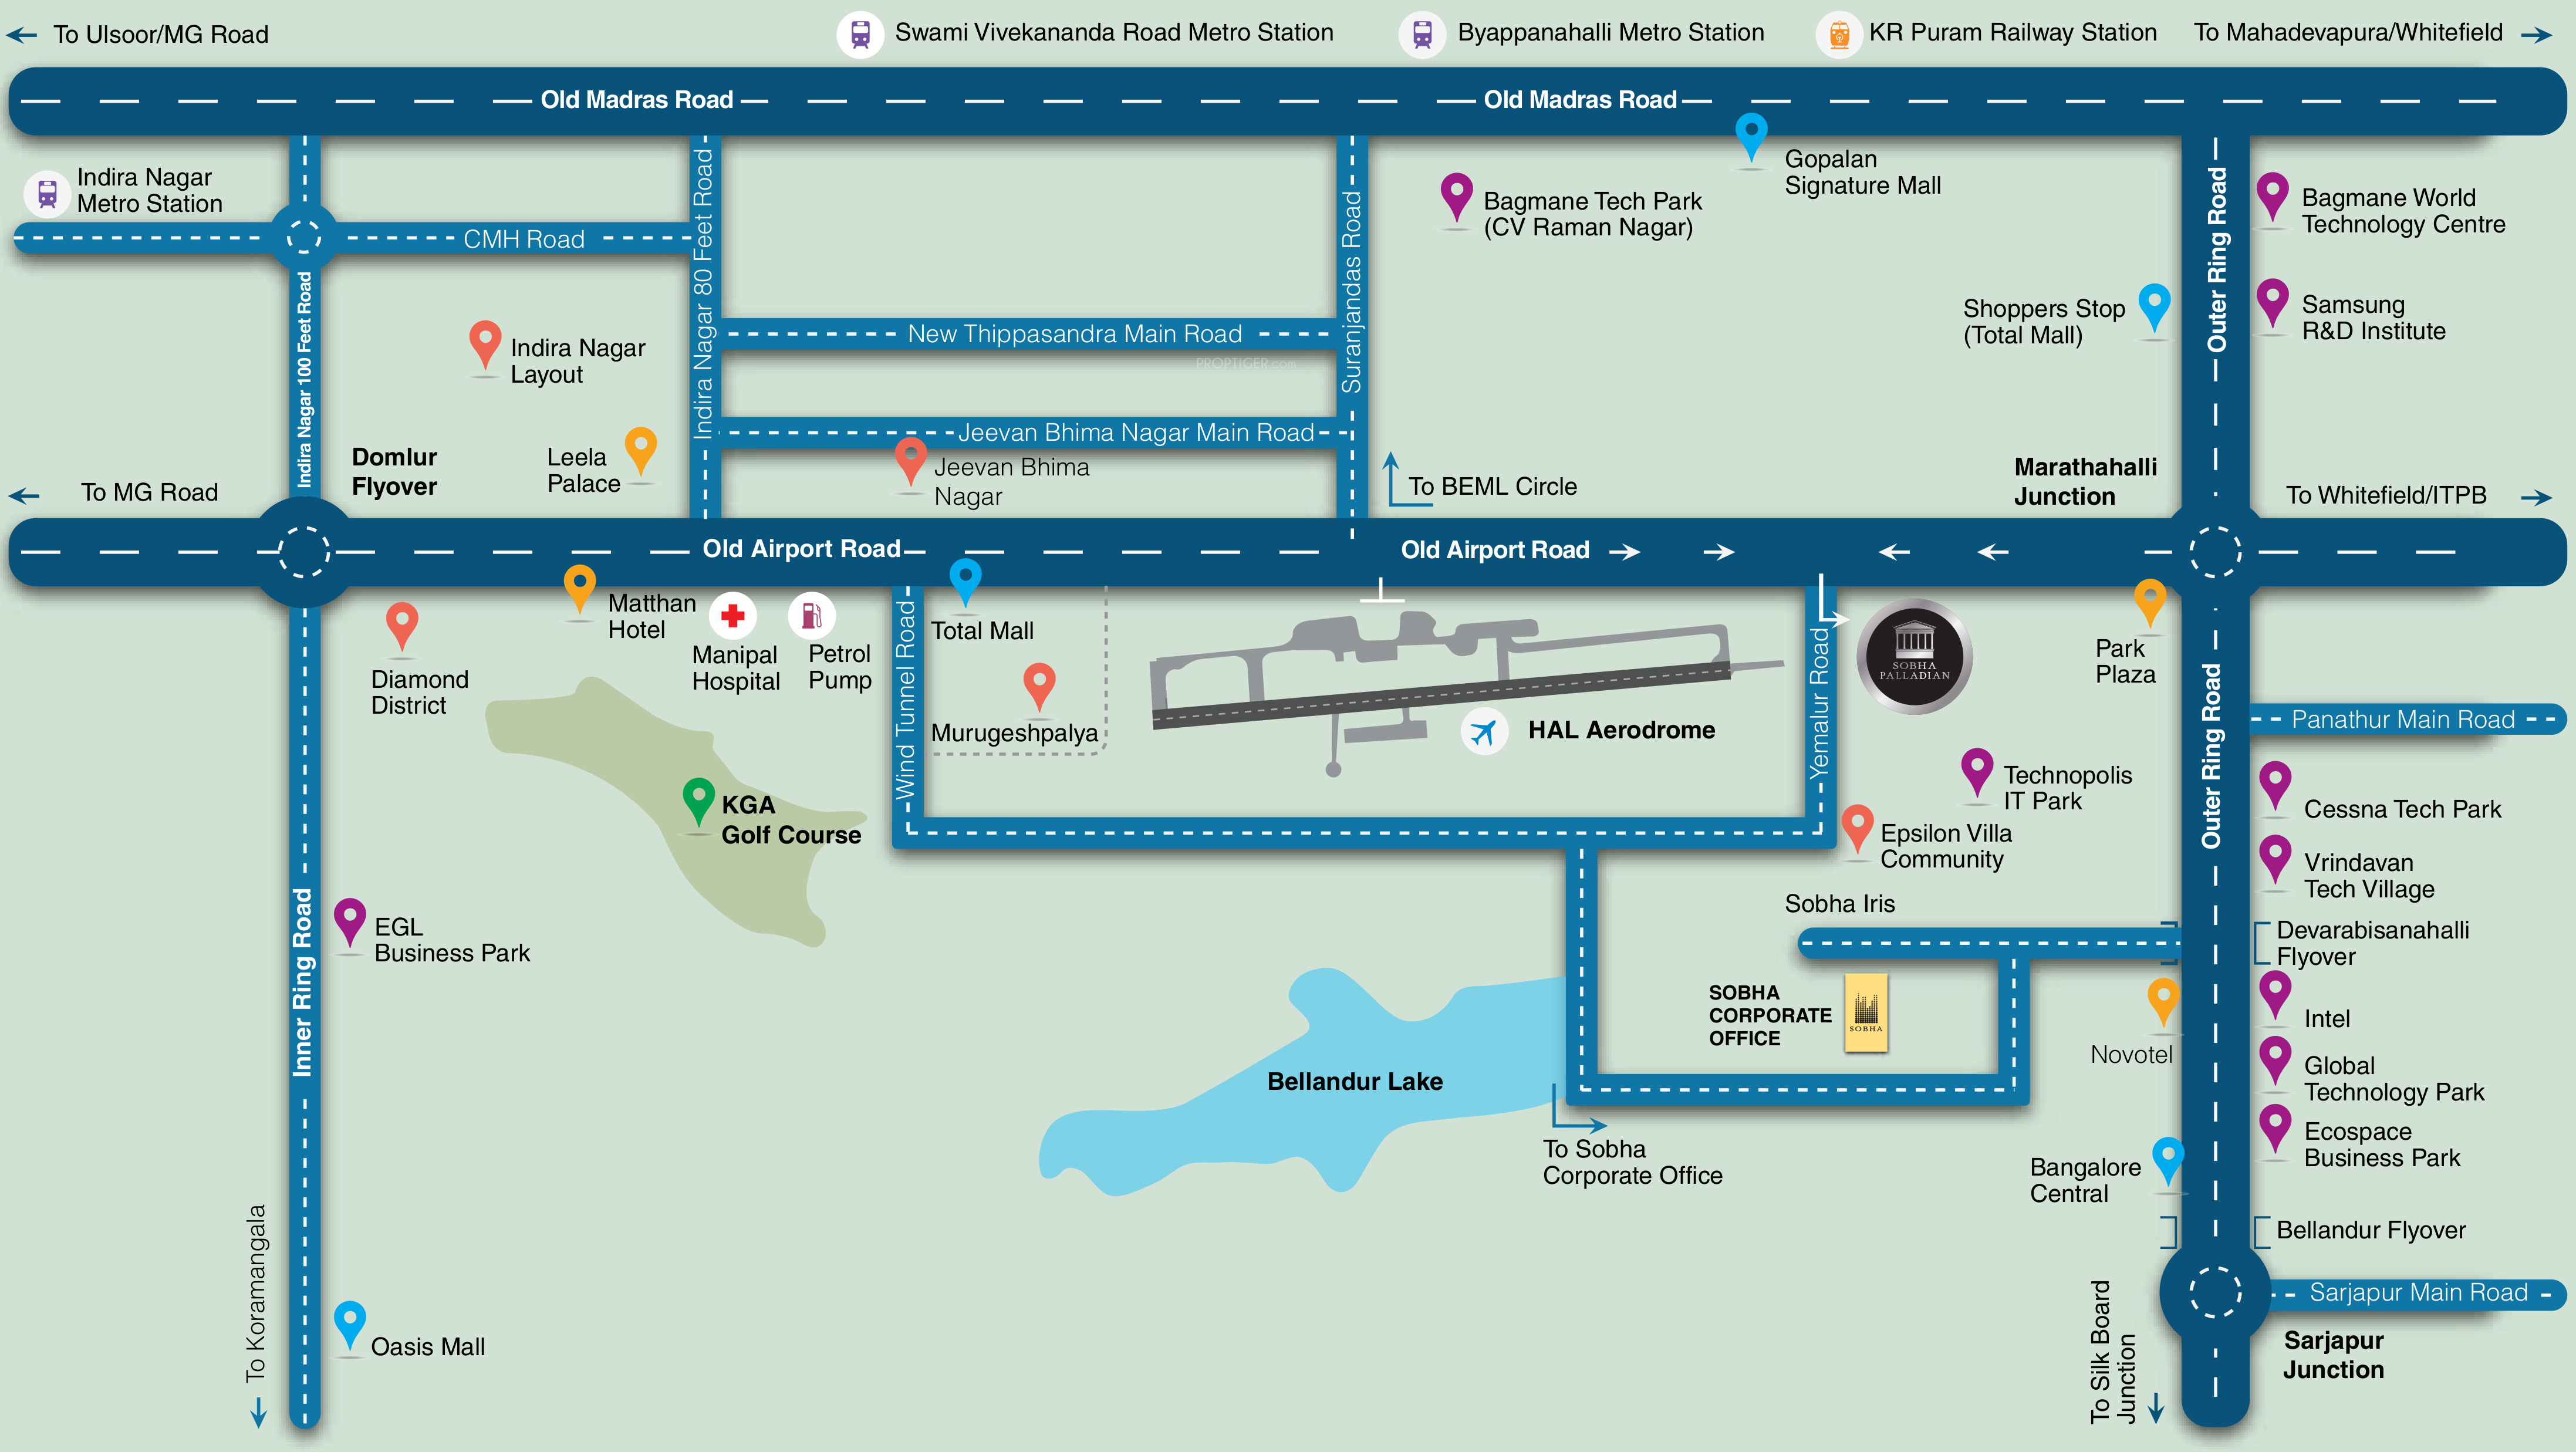Screen dimensions: 2576x1452
Task: Click the blue Oasis Mall pin
Action: click(x=349, y=1322)
